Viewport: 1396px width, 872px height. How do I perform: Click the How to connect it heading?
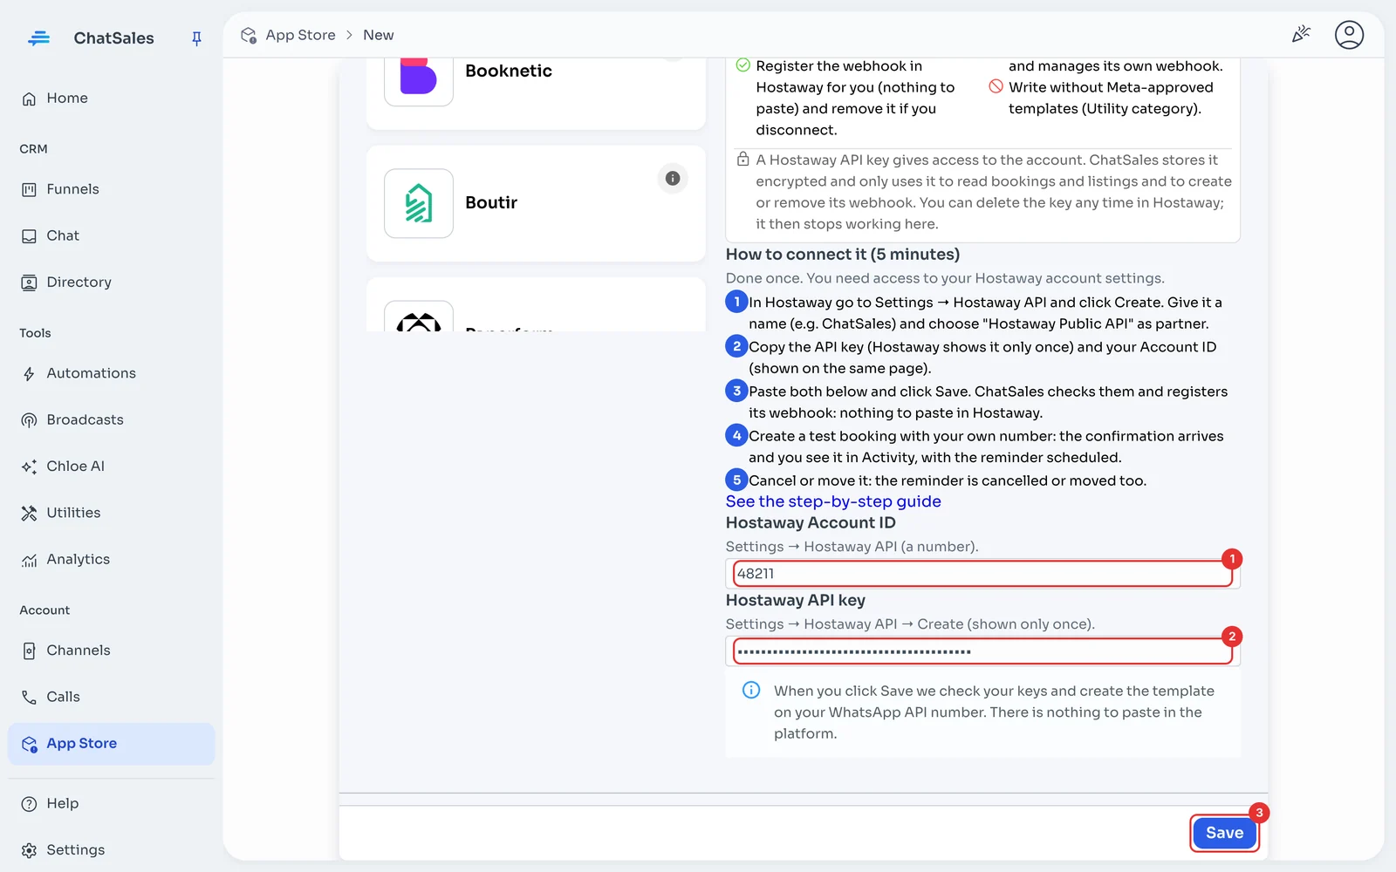[x=843, y=255]
